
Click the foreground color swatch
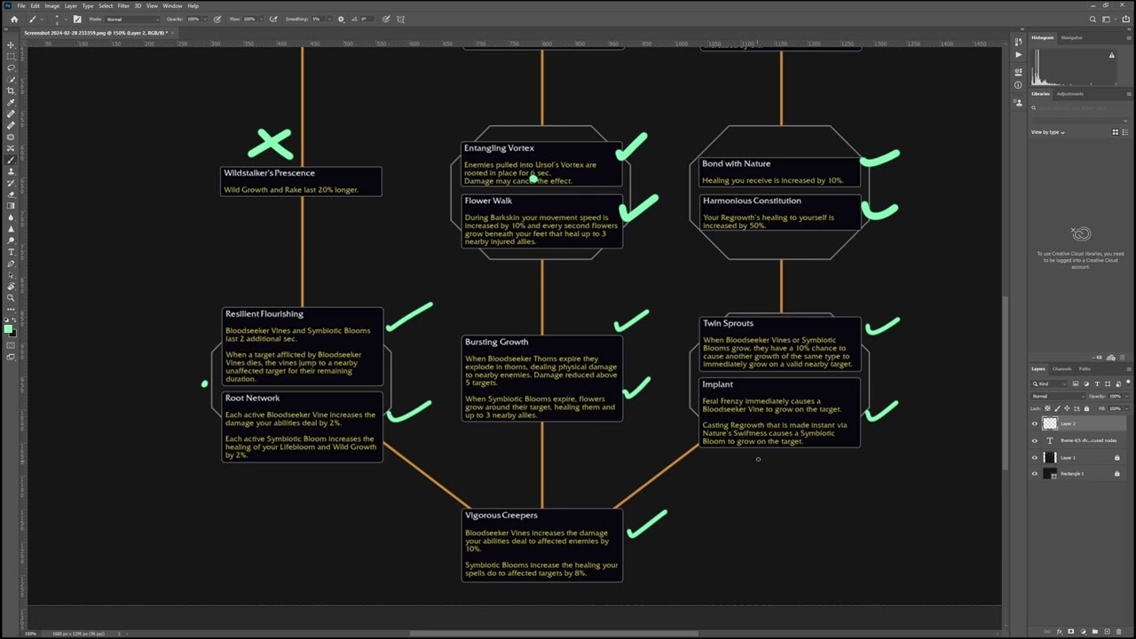[9, 329]
